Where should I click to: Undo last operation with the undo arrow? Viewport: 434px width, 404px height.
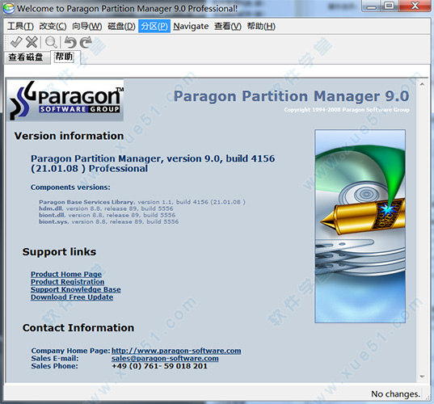70,42
